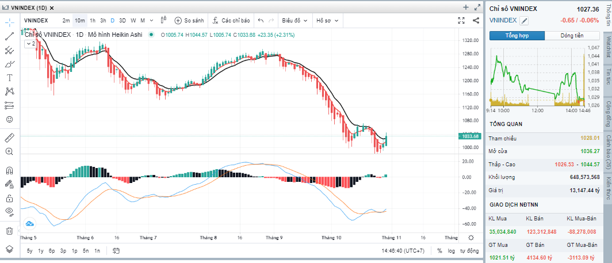The image size is (612, 263).
Task: Open the Hồ sơ dropdown menu
Action: [x=328, y=20]
